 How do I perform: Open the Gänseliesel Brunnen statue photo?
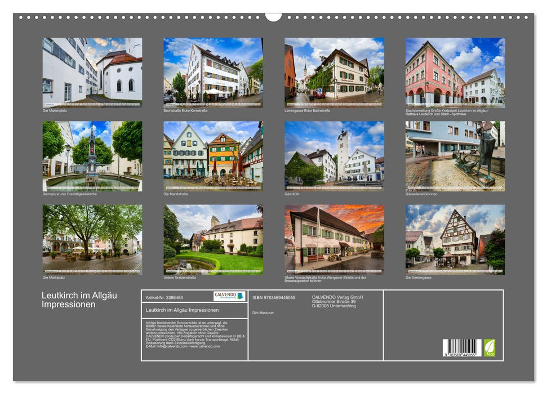tap(455, 156)
